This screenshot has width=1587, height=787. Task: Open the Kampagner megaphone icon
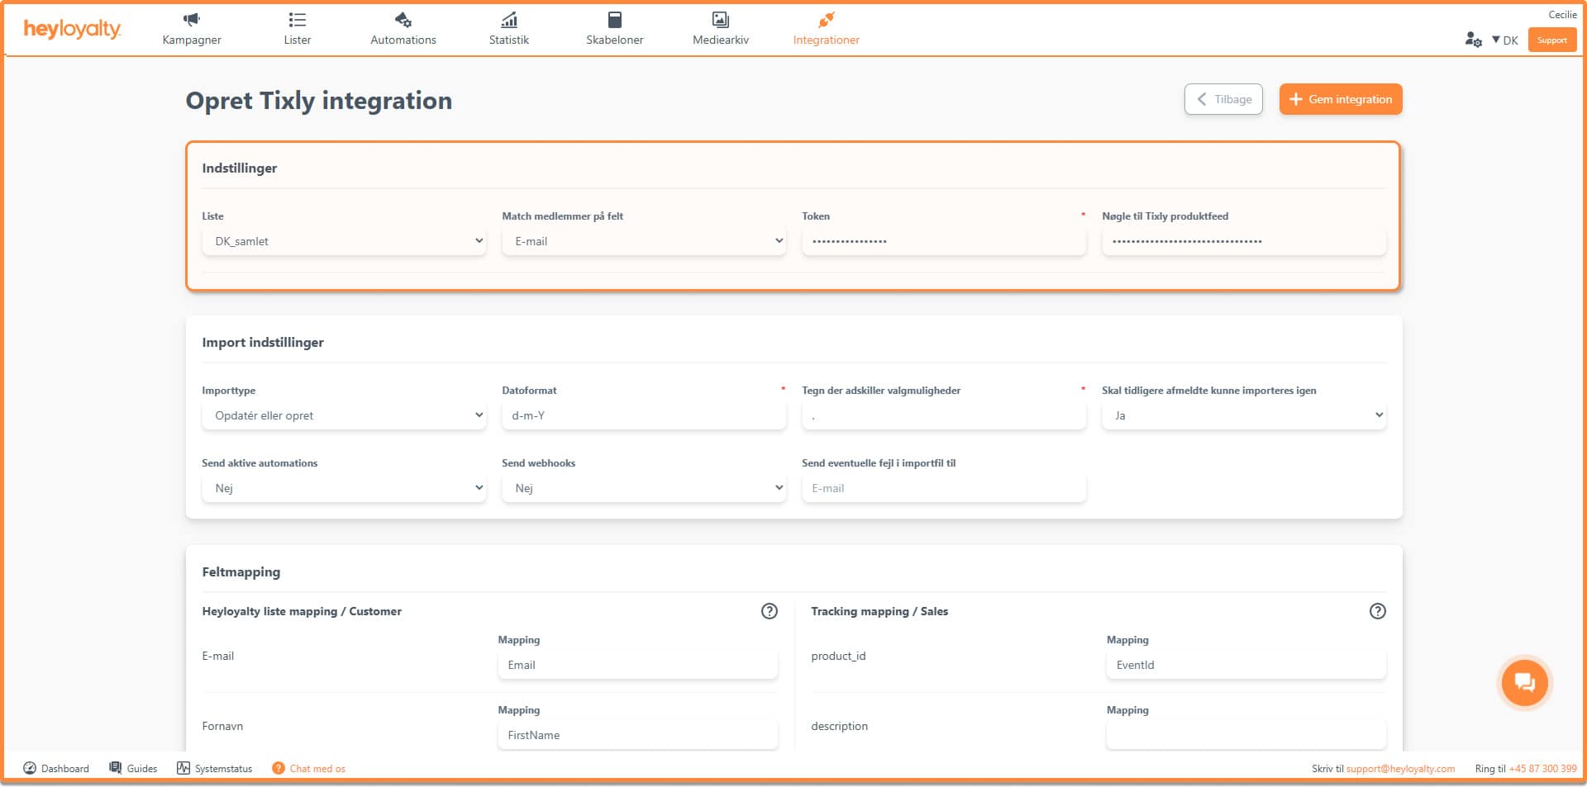191,20
